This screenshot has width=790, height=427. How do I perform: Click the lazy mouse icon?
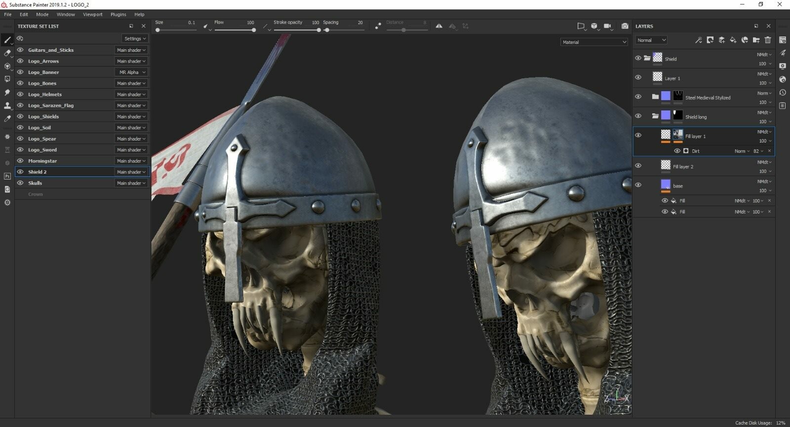point(378,26)
